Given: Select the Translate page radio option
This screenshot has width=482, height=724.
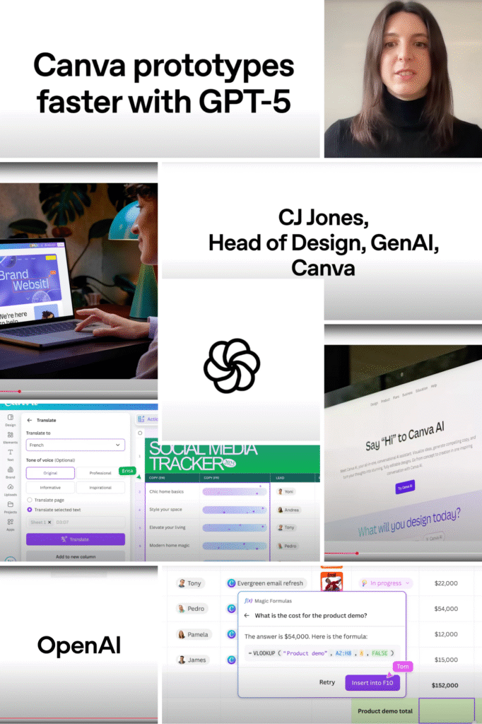Looking at the screenshot, I should coord(30,500).
